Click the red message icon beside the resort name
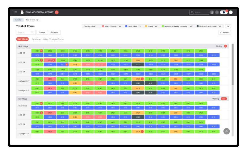The width and height of the screenshot is (247, 154). point(57,12)
